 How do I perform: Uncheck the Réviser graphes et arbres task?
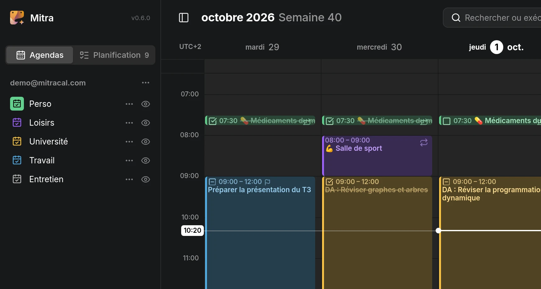(329, 182)
